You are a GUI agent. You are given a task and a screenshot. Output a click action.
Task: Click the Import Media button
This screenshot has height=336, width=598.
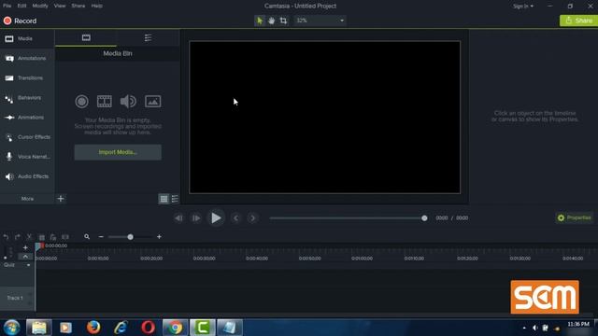[118, 152]
